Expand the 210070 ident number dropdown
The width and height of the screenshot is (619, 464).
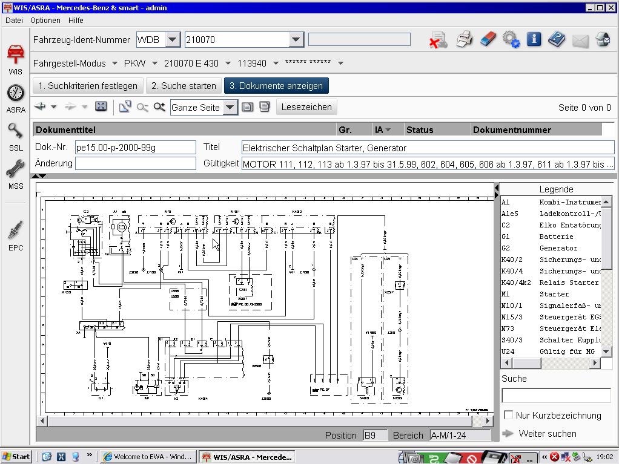click(296, 39)
